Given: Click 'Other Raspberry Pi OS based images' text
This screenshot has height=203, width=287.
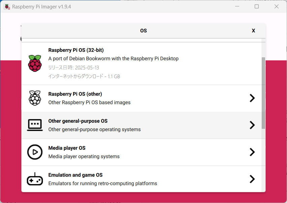Looking at the screenshot, I should click(x=89, y=103).
